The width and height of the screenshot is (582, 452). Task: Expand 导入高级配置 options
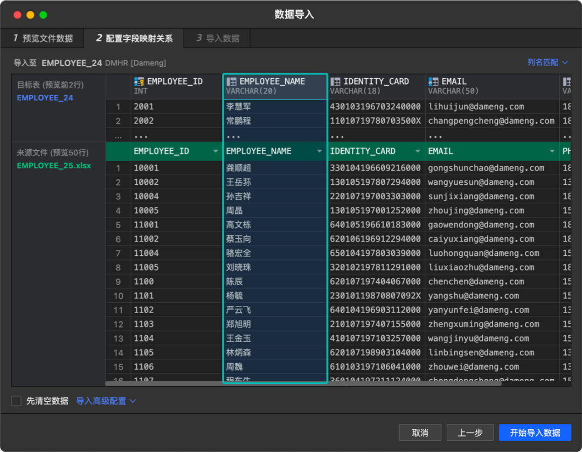106,401
